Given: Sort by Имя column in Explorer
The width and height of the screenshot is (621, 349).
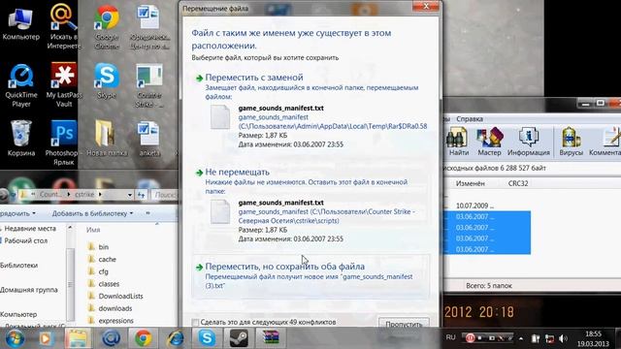Looking at the screenshot, I should 93,230.
